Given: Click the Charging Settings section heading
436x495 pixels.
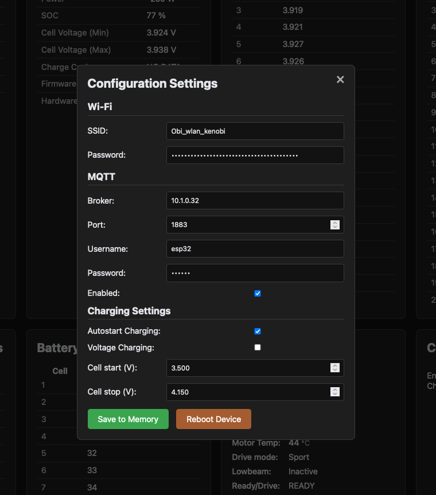Looking at the screenshot, I should [129, 311].
